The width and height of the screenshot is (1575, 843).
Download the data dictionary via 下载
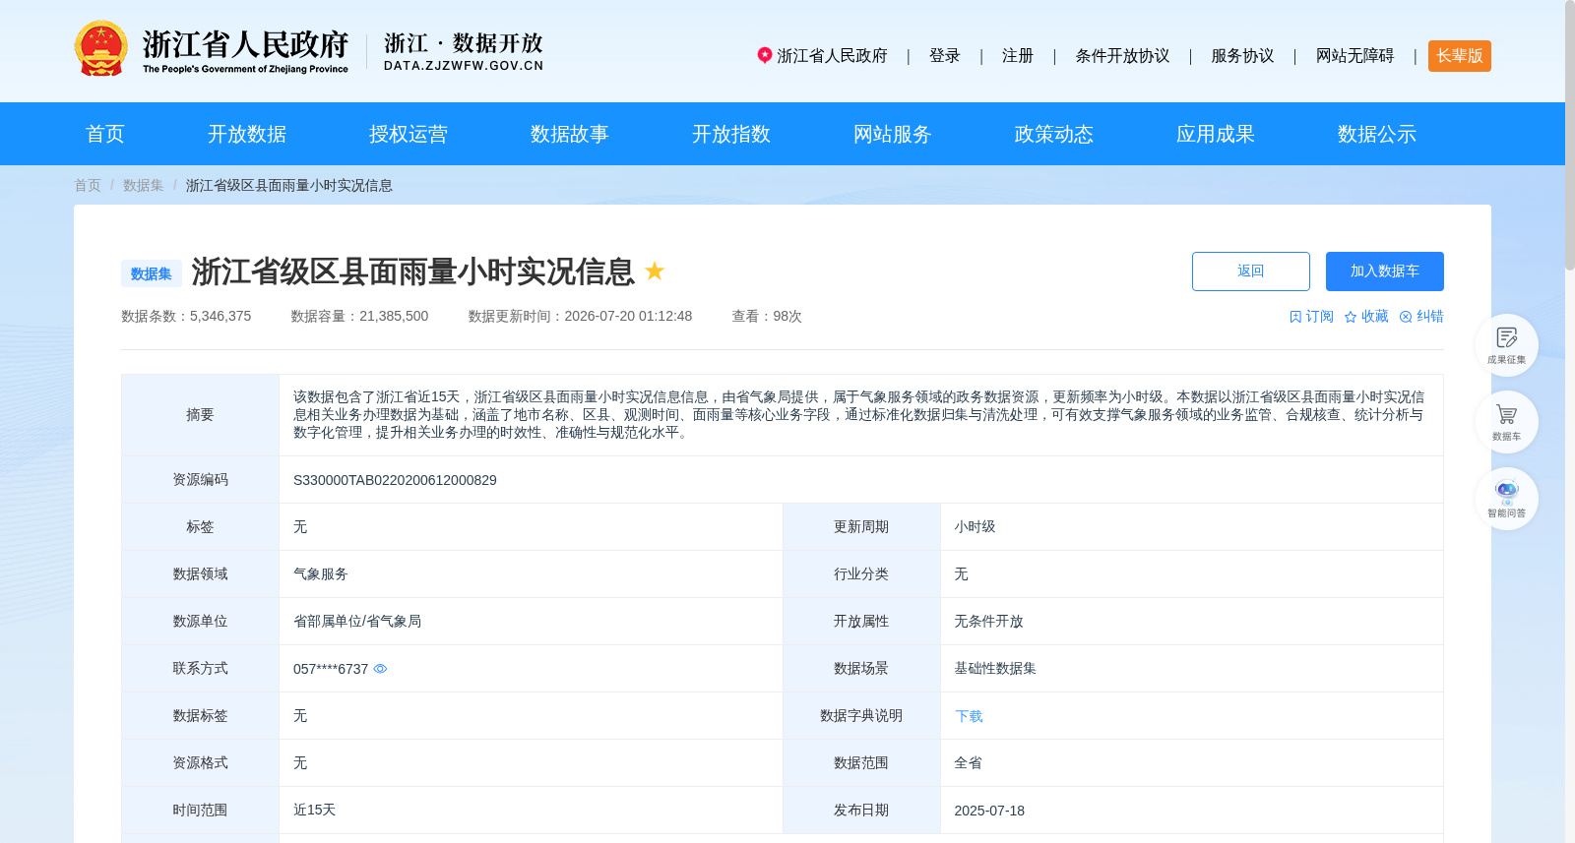[969, 716]
